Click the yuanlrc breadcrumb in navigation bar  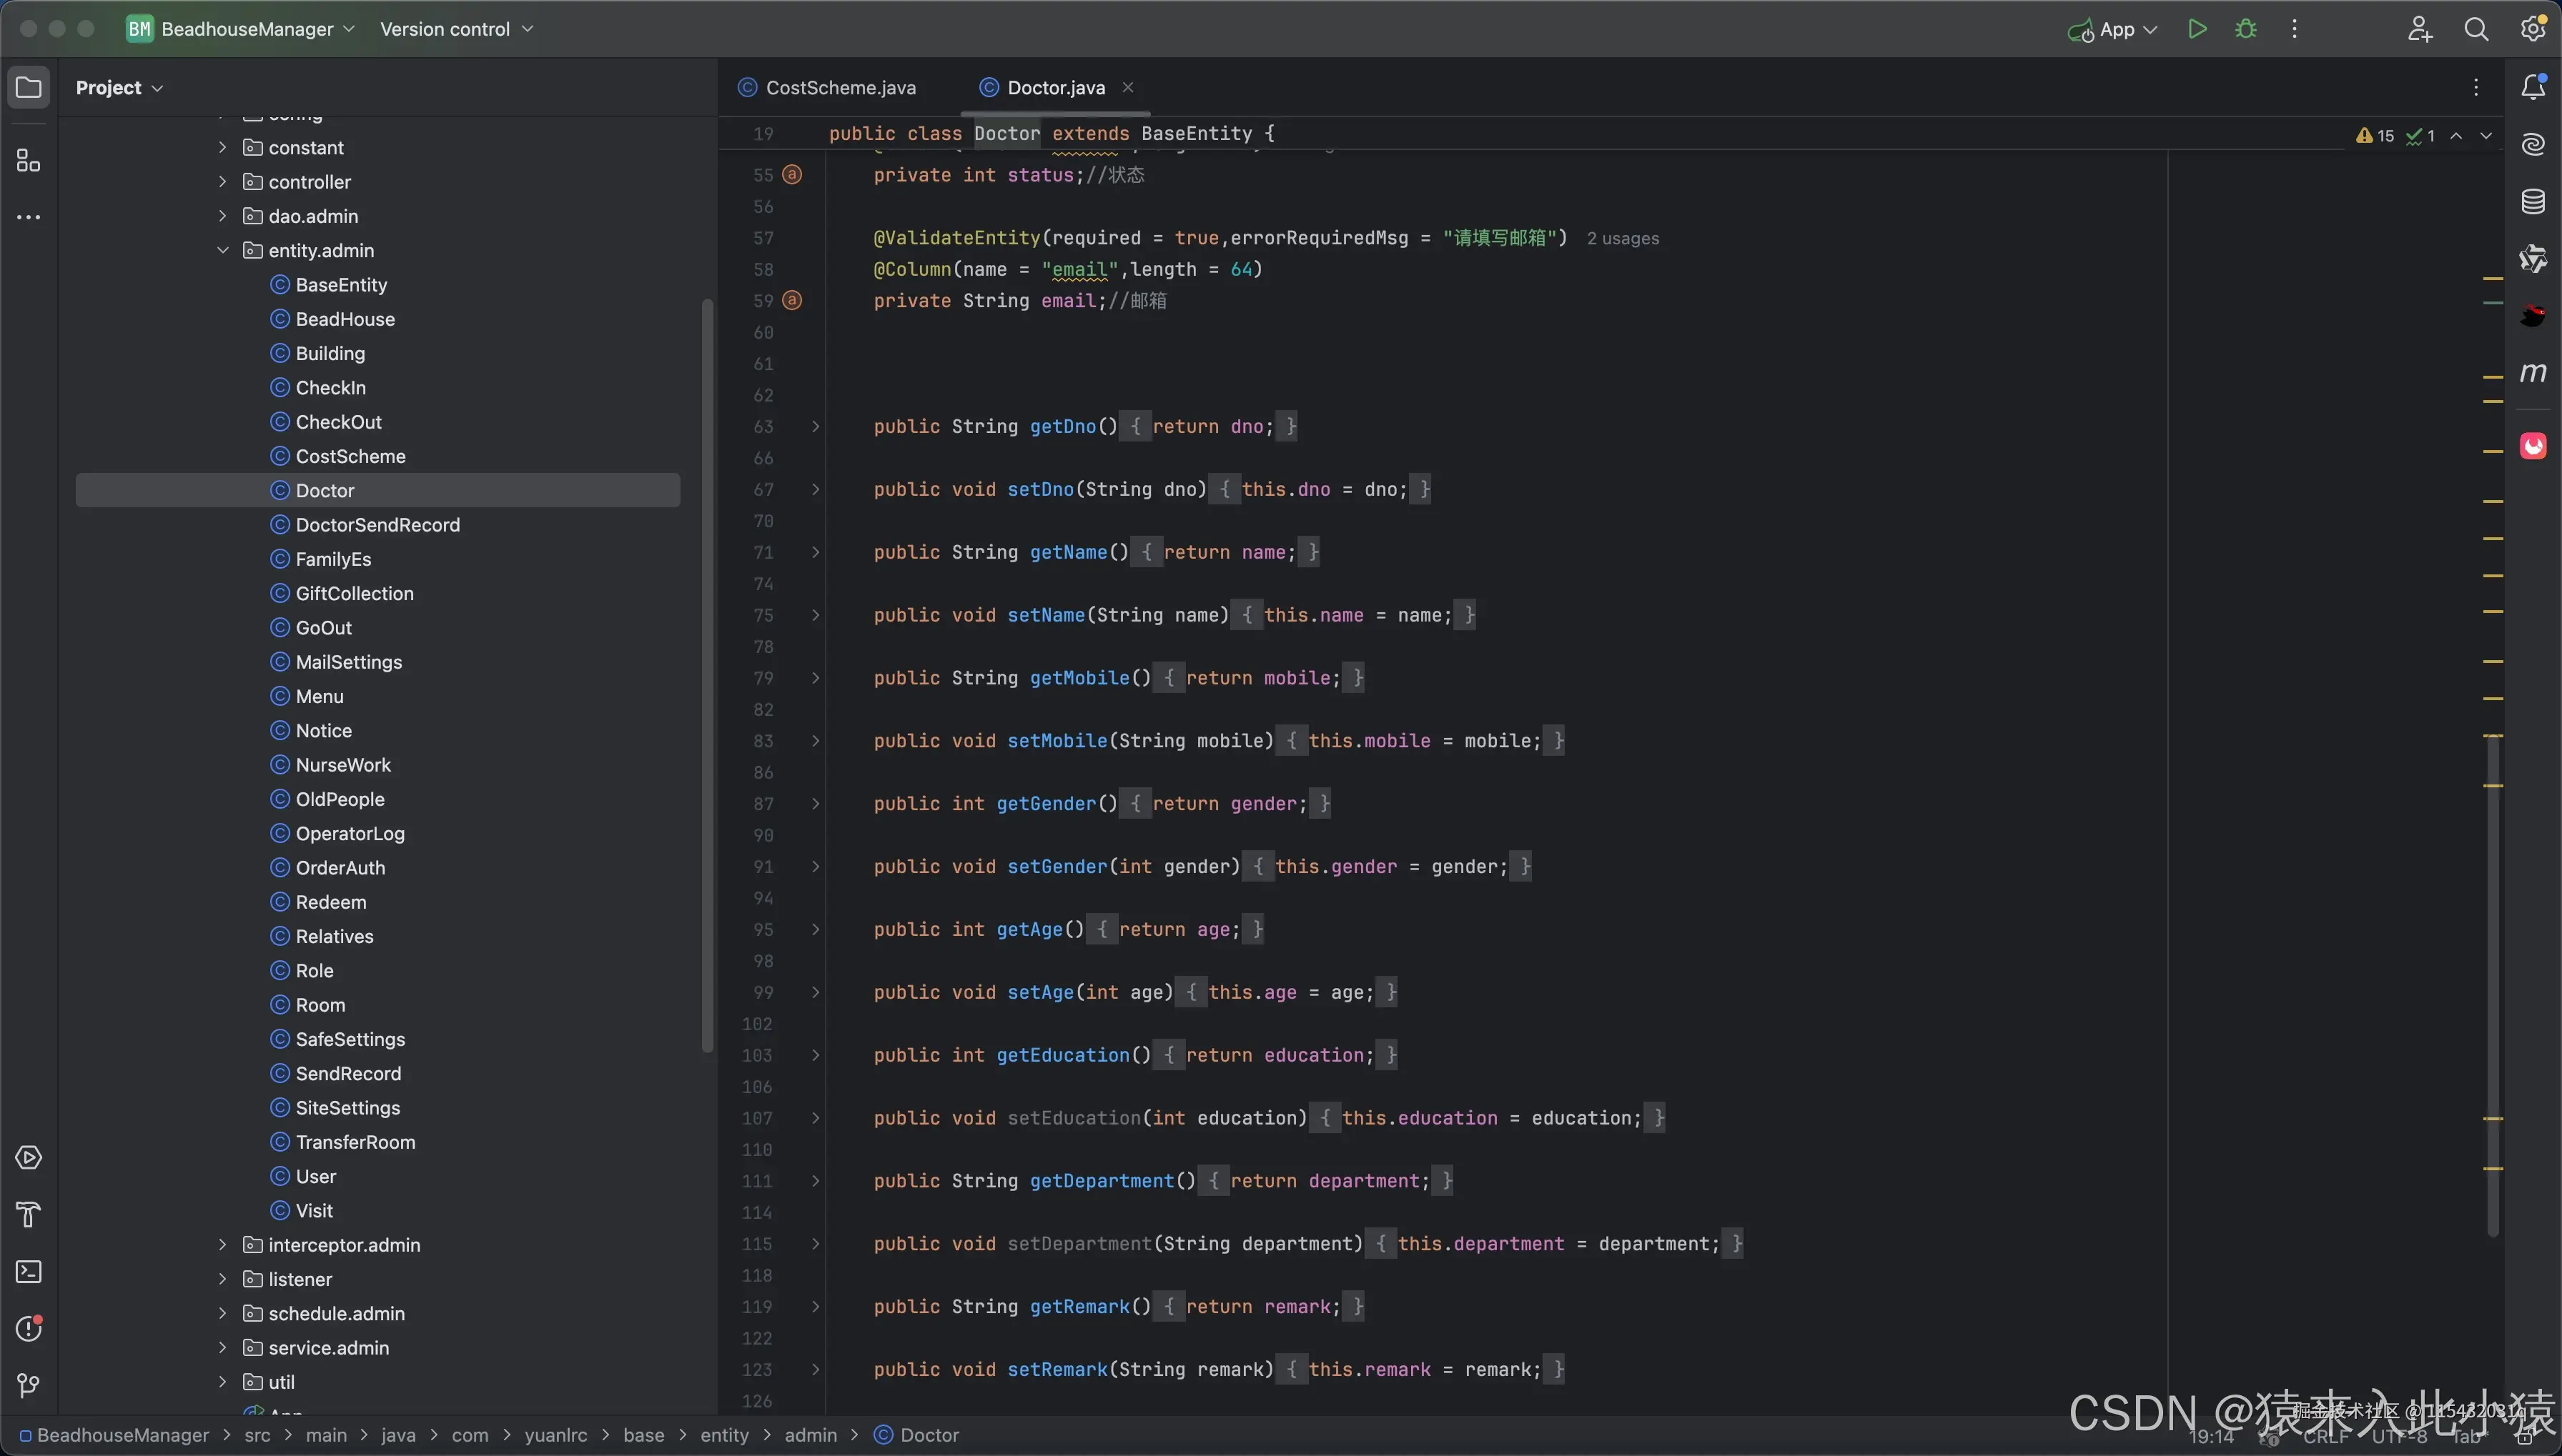click(x=555, y=1435)
